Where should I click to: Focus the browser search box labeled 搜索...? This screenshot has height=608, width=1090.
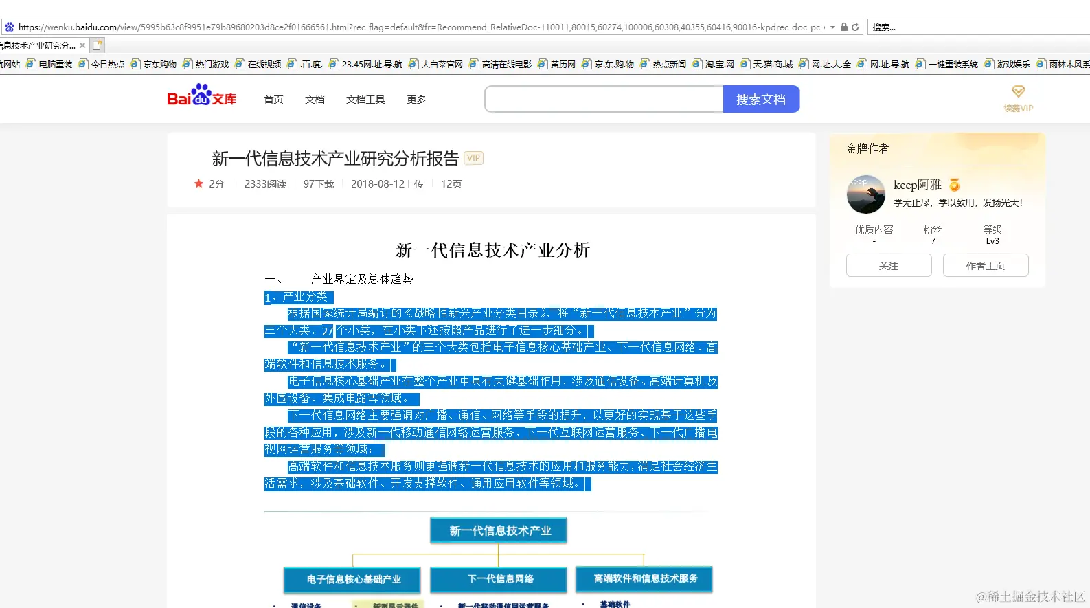979,27
